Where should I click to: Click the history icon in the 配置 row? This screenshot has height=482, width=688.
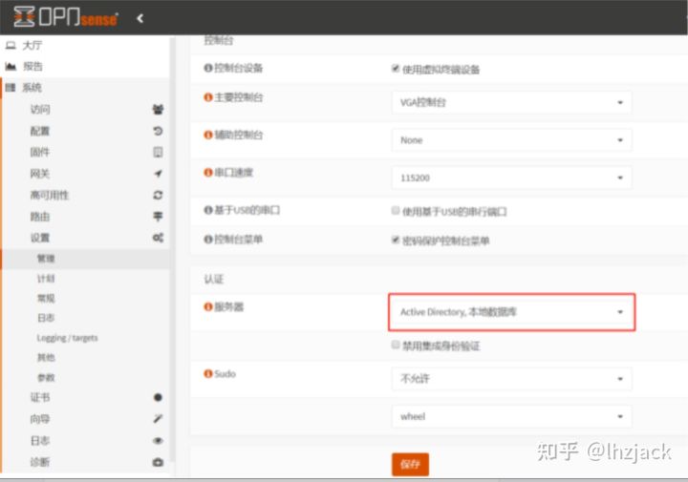(x=158, y=131)
